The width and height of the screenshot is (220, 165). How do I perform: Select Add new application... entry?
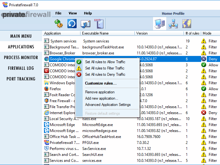pos(102,98)
